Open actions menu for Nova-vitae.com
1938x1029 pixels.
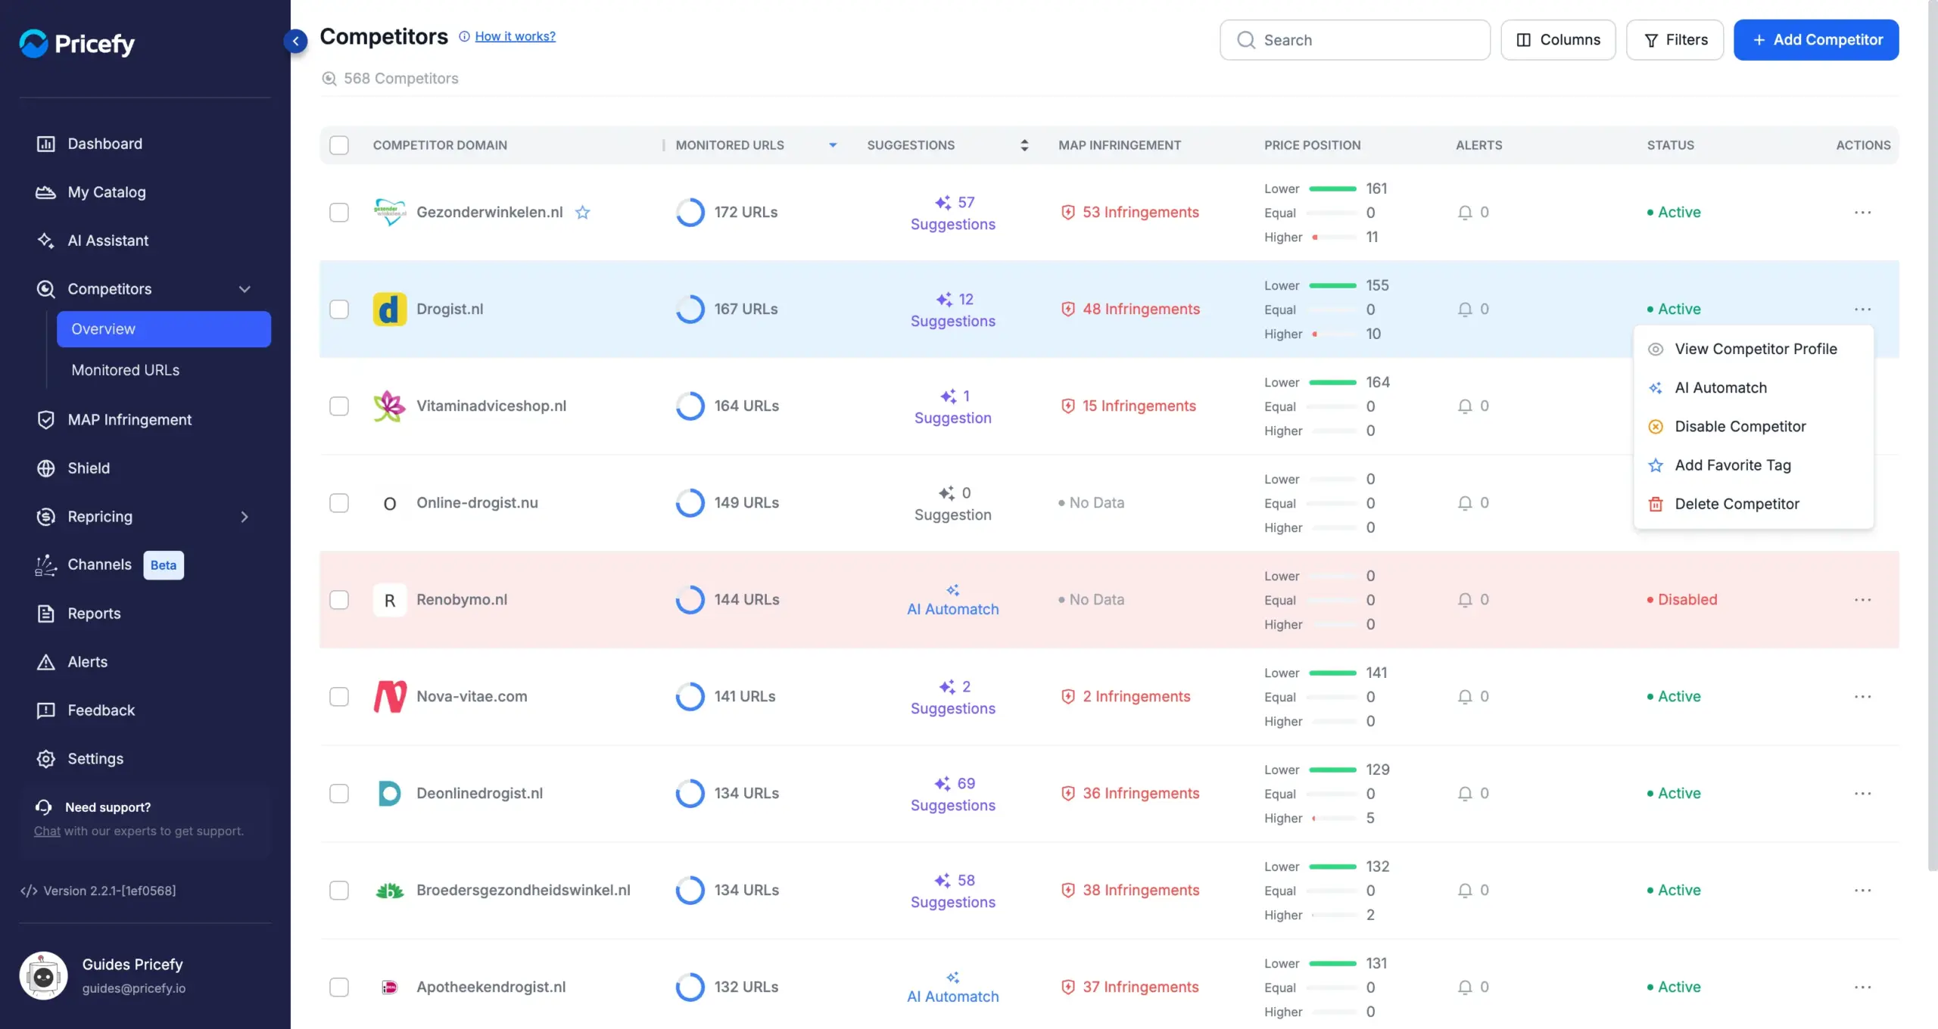[1863, 697]
